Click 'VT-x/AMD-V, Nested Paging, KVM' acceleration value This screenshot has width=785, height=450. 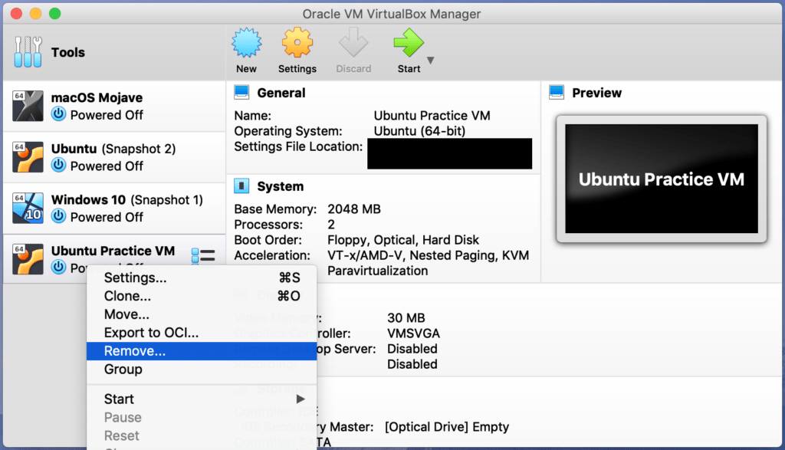428,255
